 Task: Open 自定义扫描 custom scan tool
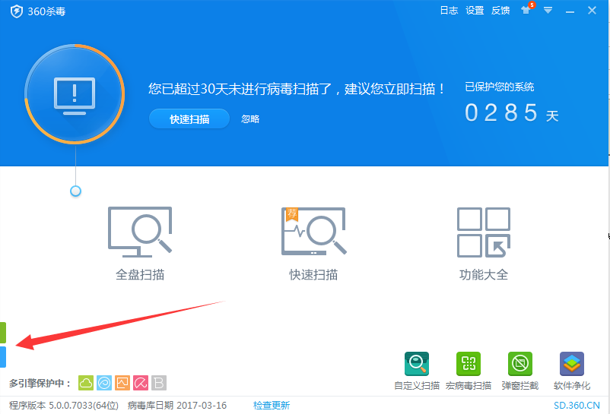[417, 371]
